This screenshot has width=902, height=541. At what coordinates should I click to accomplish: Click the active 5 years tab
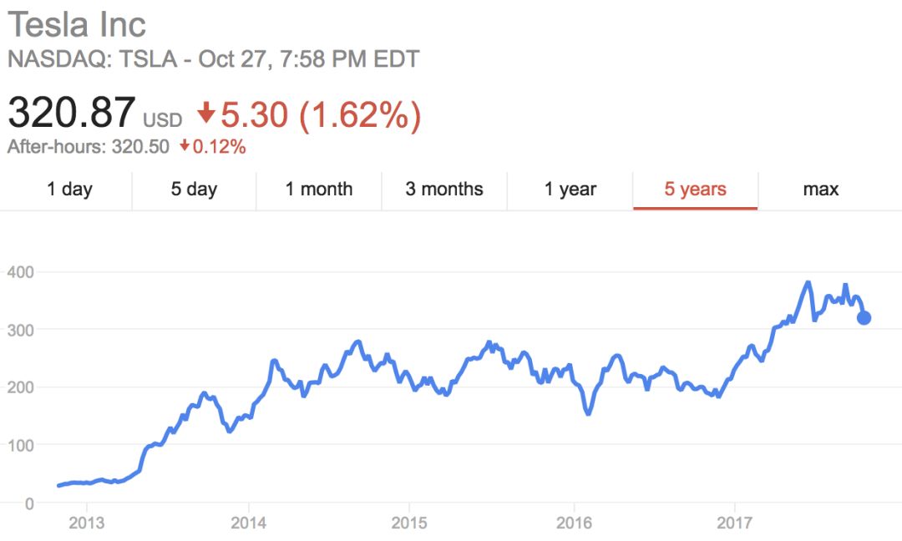[x=695, y=190]
